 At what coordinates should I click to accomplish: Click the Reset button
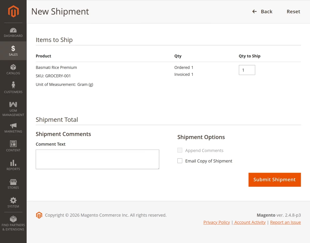(293, 11)
